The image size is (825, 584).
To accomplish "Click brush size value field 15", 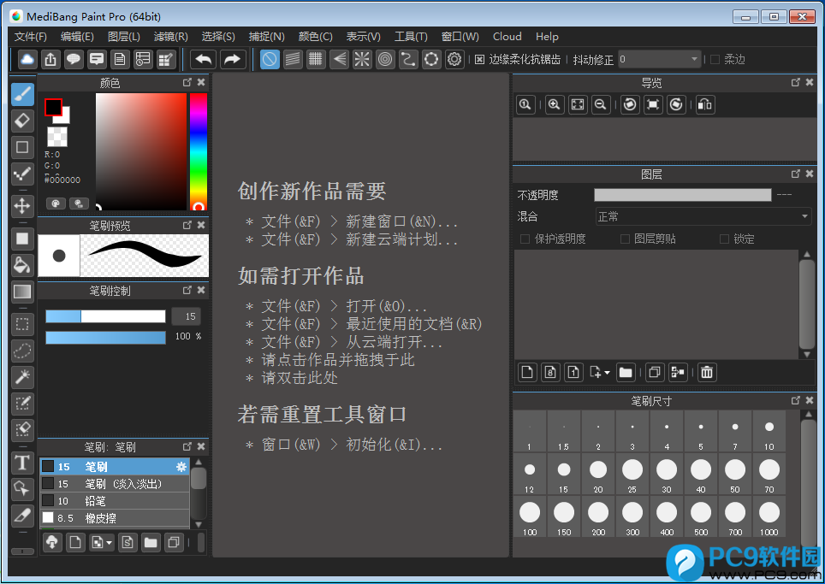I will [x=187, y=316].
